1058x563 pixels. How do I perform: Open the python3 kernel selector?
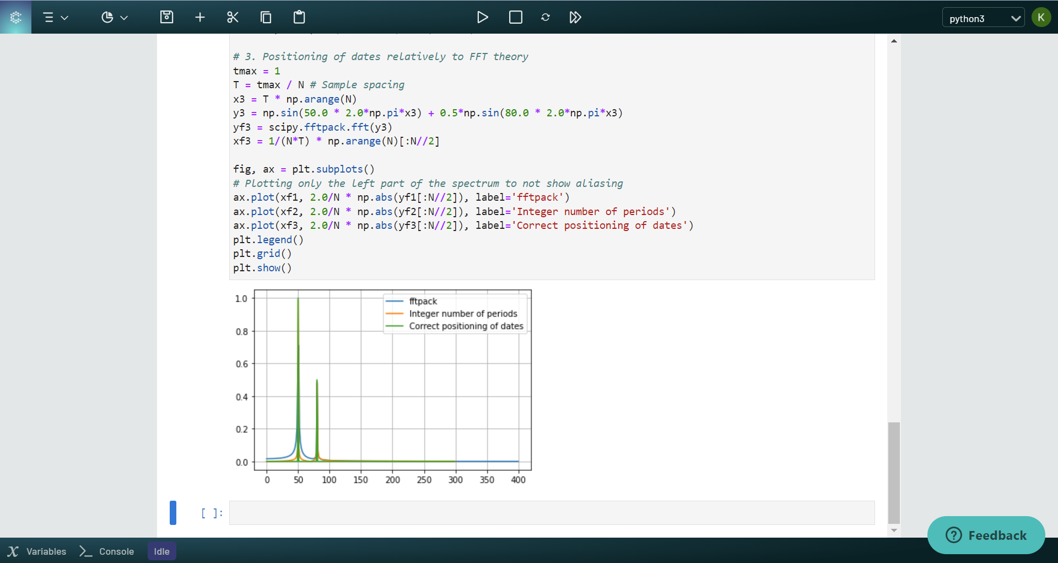click(983, 17)
